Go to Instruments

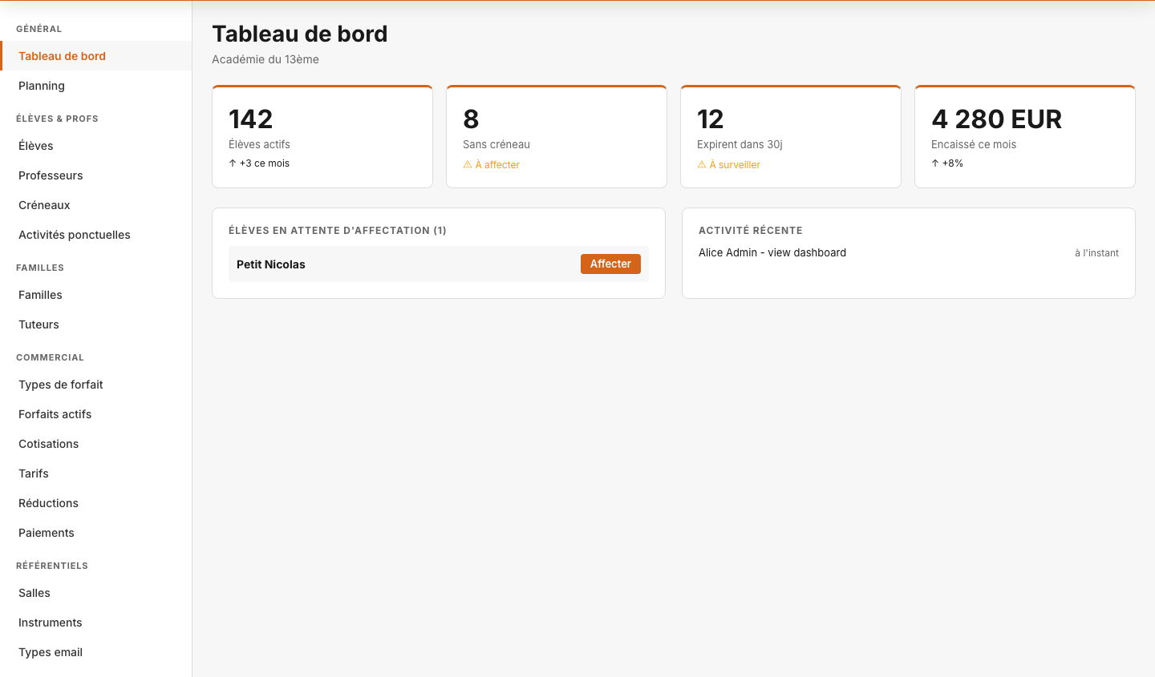pyautogui.click(x=96, y=623)
